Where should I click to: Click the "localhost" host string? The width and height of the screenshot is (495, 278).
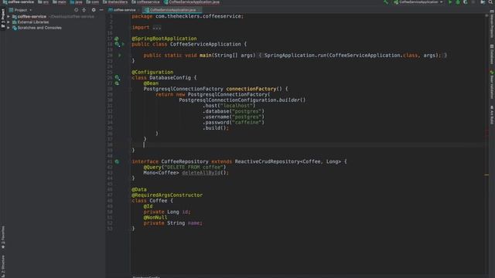237,106
